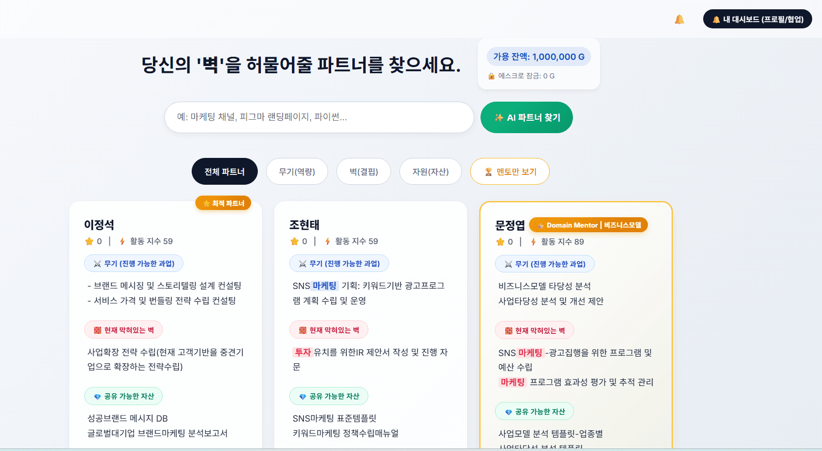Click 무기 (진행 가능한 과업) tag on 문정엽 card
Screen dimensions: 822x451
[545, 264]
